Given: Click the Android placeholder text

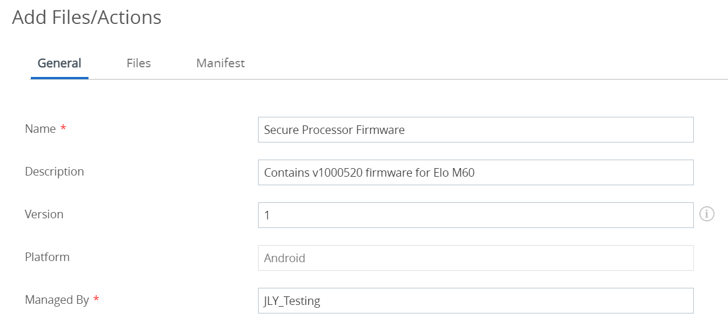Looking at the screenshot, I should [x=284, y=258].
